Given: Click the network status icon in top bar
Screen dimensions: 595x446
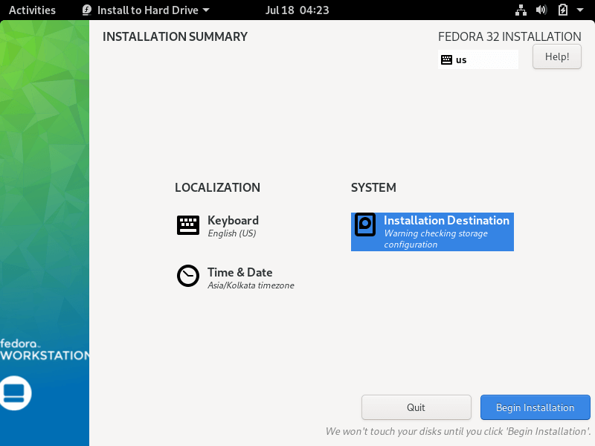Looking at the screenshot, I should (521, 10).
